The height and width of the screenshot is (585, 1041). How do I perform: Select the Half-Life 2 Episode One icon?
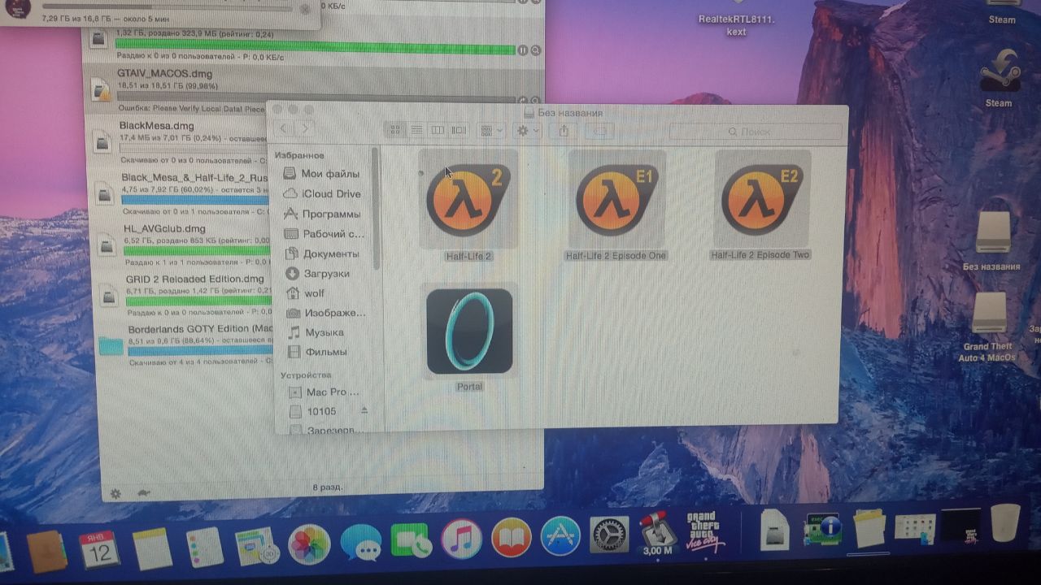[617, 199]
